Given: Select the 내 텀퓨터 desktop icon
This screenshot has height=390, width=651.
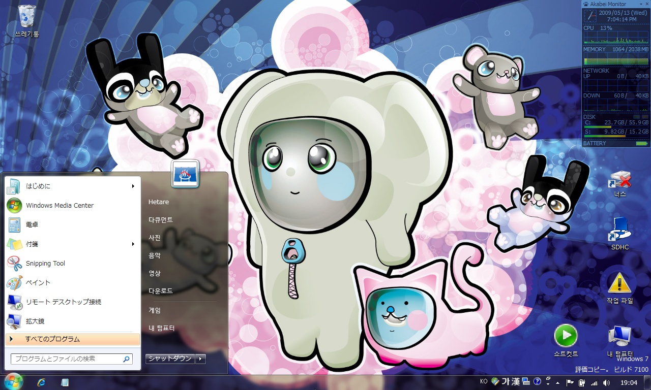Looking at the screenshot, I should click(620, 341).
